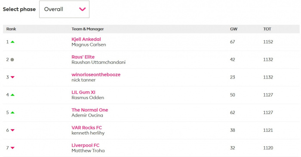Click green up arrow beside rank 5
301x157 pixels.
(12, 112)
